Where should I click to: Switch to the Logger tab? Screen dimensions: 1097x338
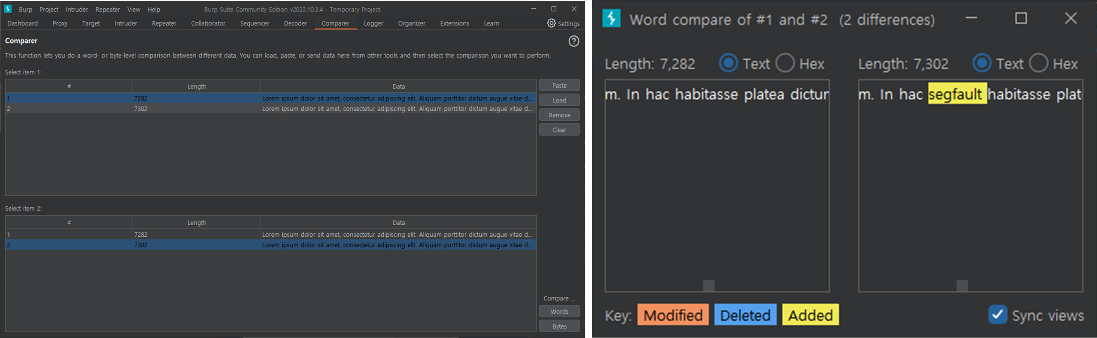(374, 23)
